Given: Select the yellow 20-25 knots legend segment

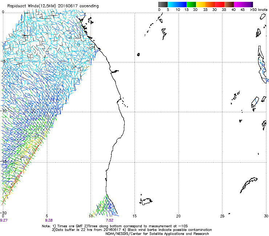Looking at the screenshot, I should (x=201, y=4).
